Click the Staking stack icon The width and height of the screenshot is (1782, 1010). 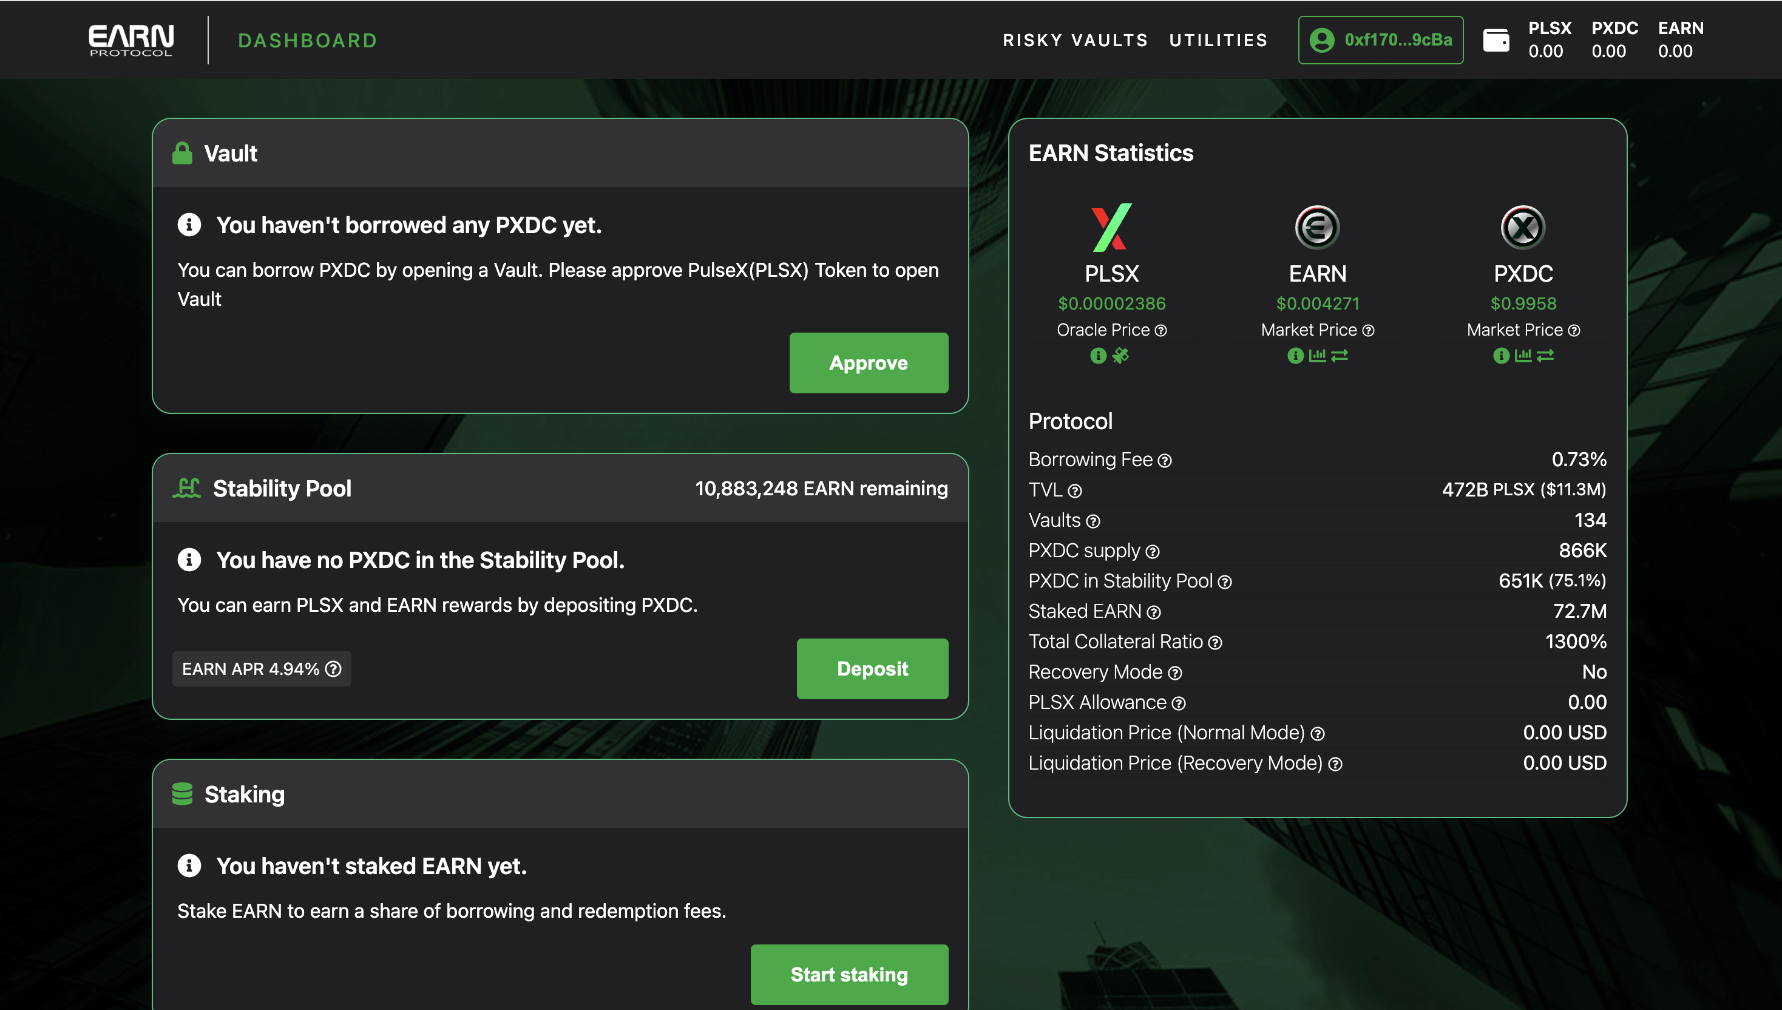click(x=183, y=793)
